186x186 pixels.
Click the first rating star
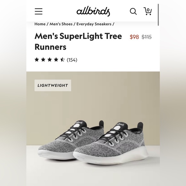[x=37, y=60]
